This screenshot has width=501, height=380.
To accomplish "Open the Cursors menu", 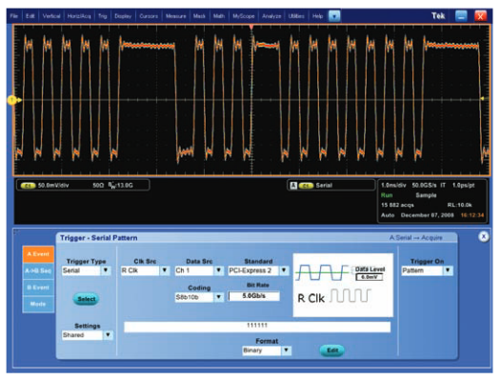I will click(x=149, y=16).
